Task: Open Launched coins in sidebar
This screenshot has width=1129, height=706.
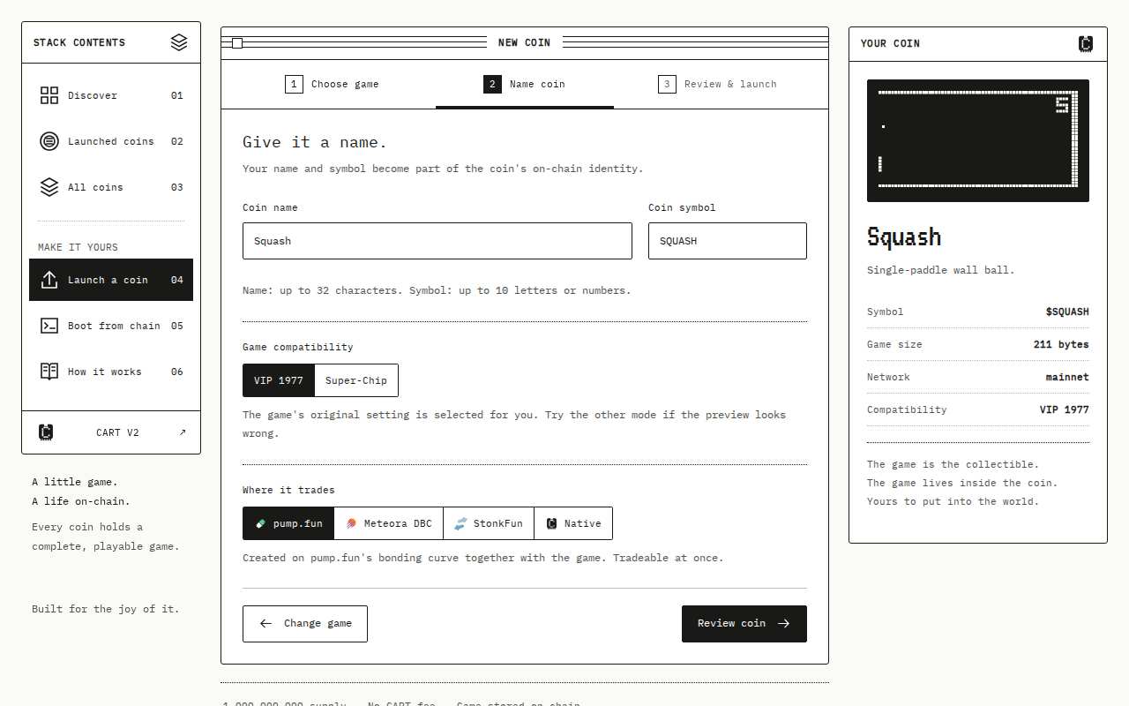Action: pyautogui.click(x=111, y=141)
